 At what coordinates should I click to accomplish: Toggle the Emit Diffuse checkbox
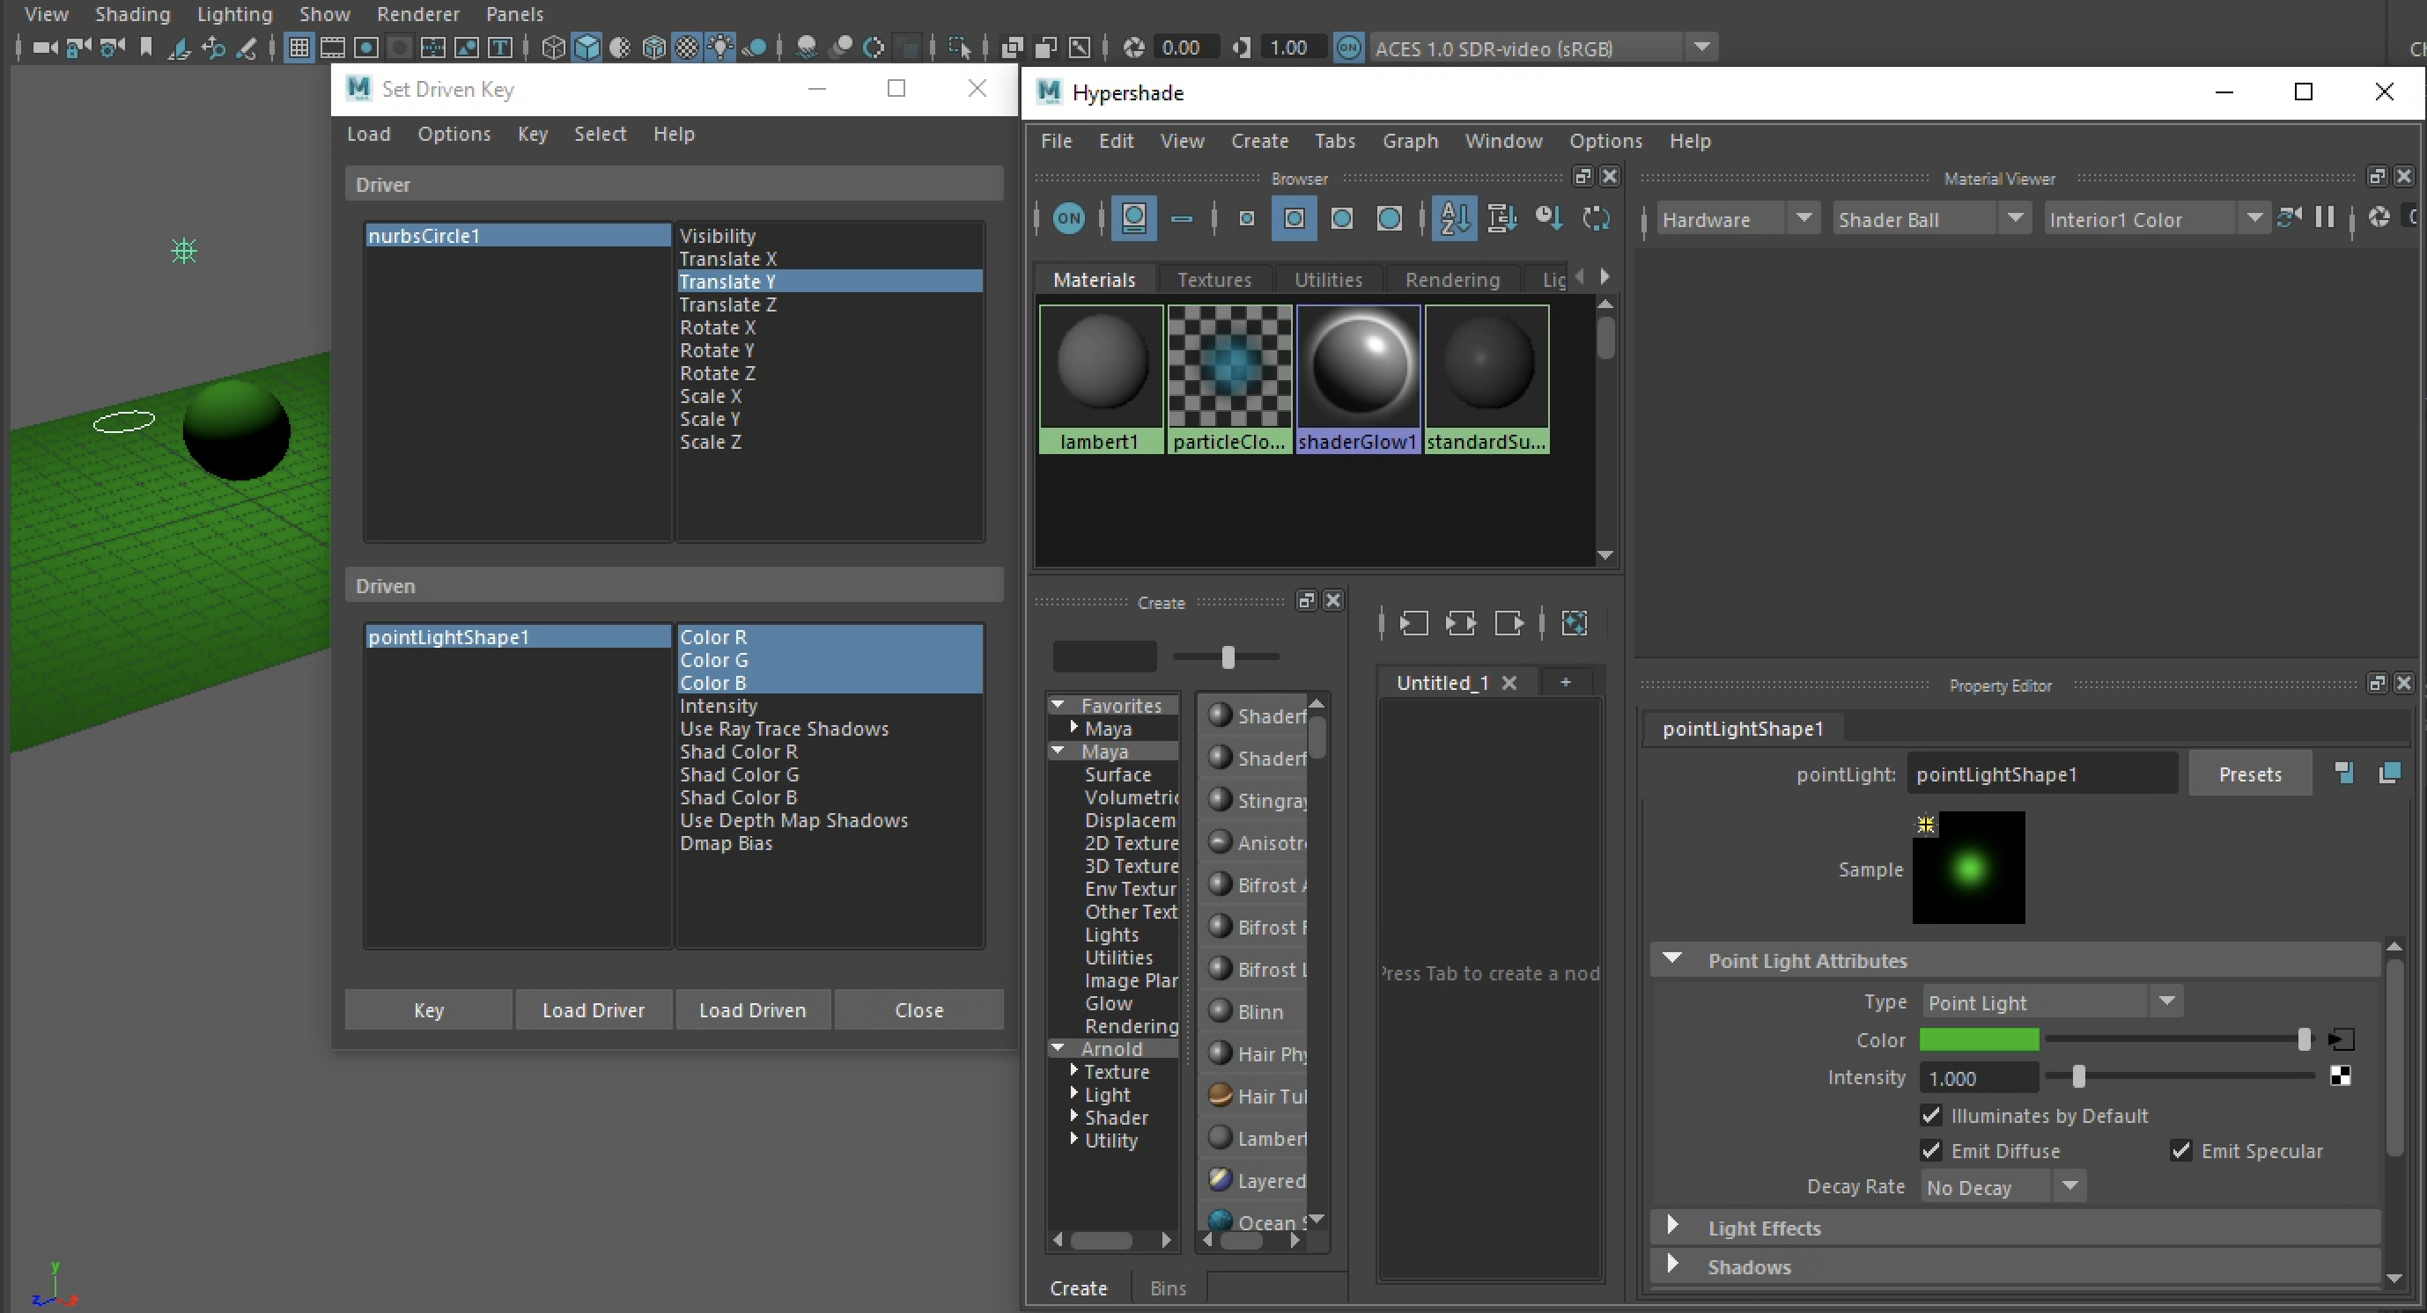coord(1930,1150)
